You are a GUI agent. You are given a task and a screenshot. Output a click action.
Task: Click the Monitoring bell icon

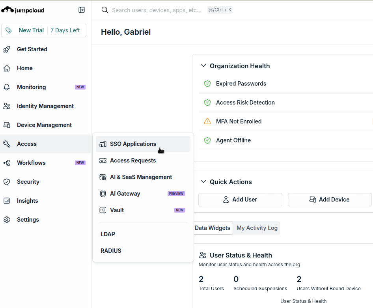coord(7,87)
